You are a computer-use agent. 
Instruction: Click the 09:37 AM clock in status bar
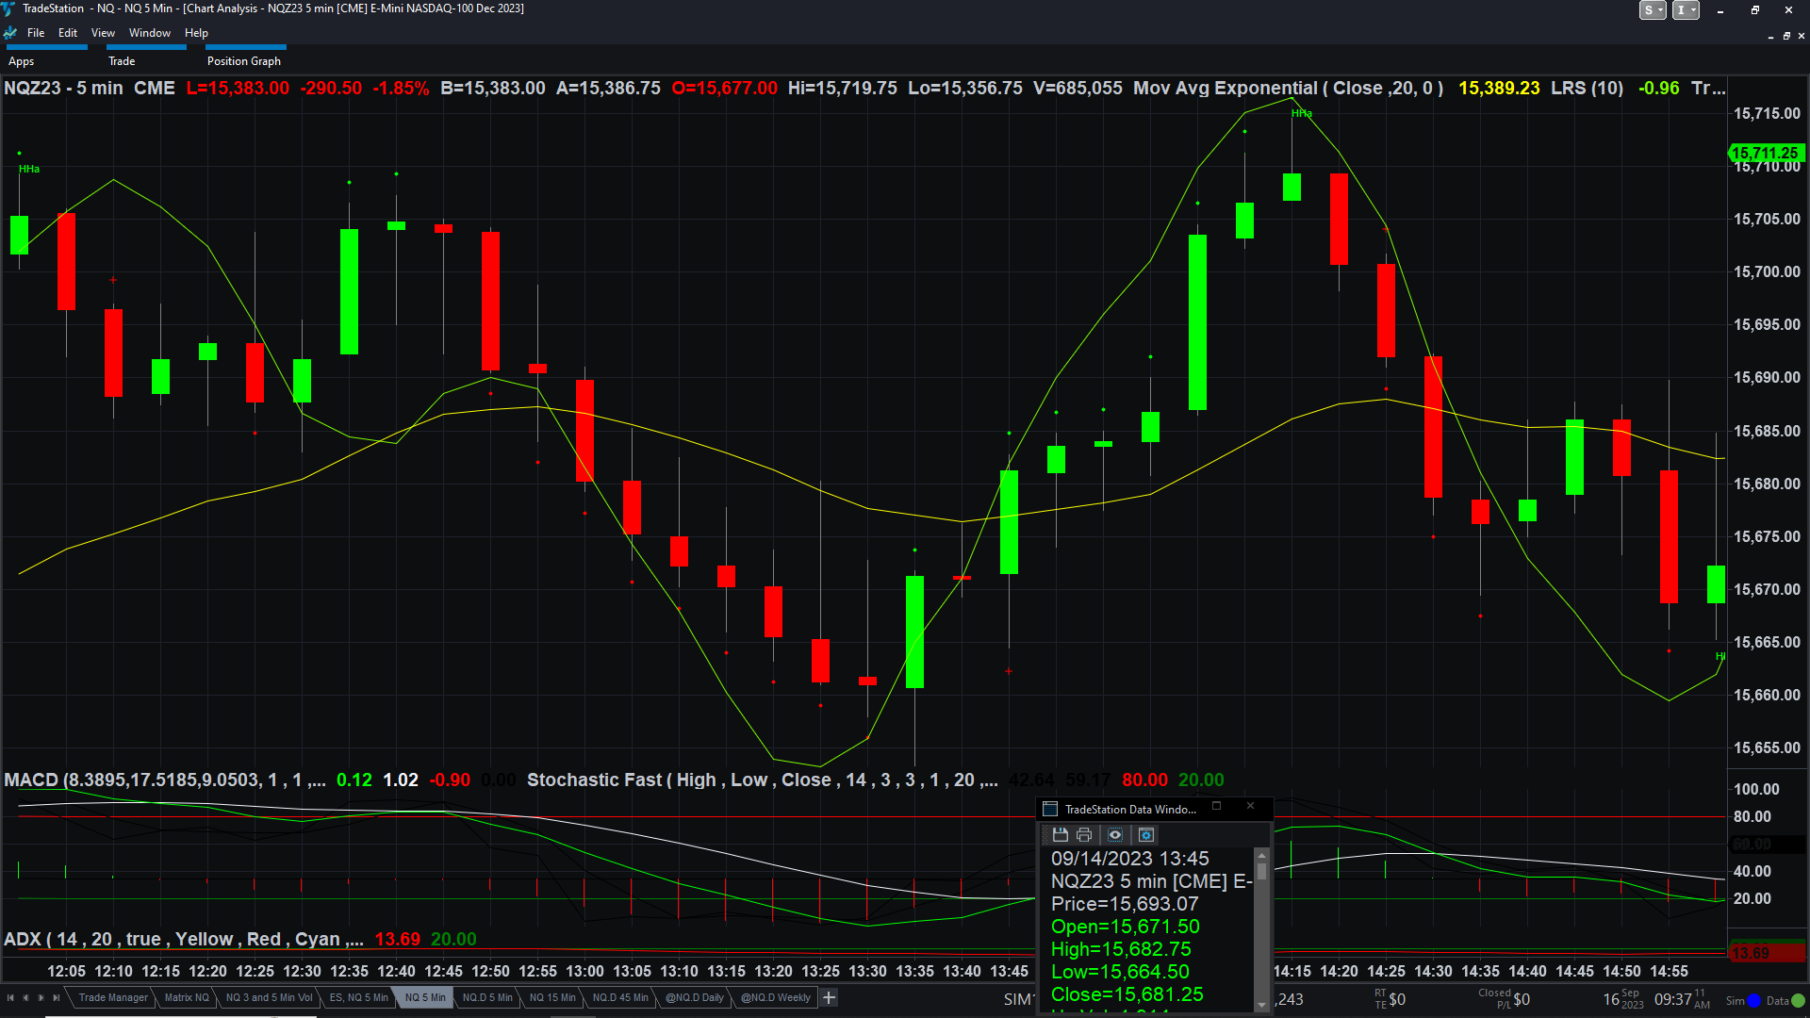pos(1682,999)
